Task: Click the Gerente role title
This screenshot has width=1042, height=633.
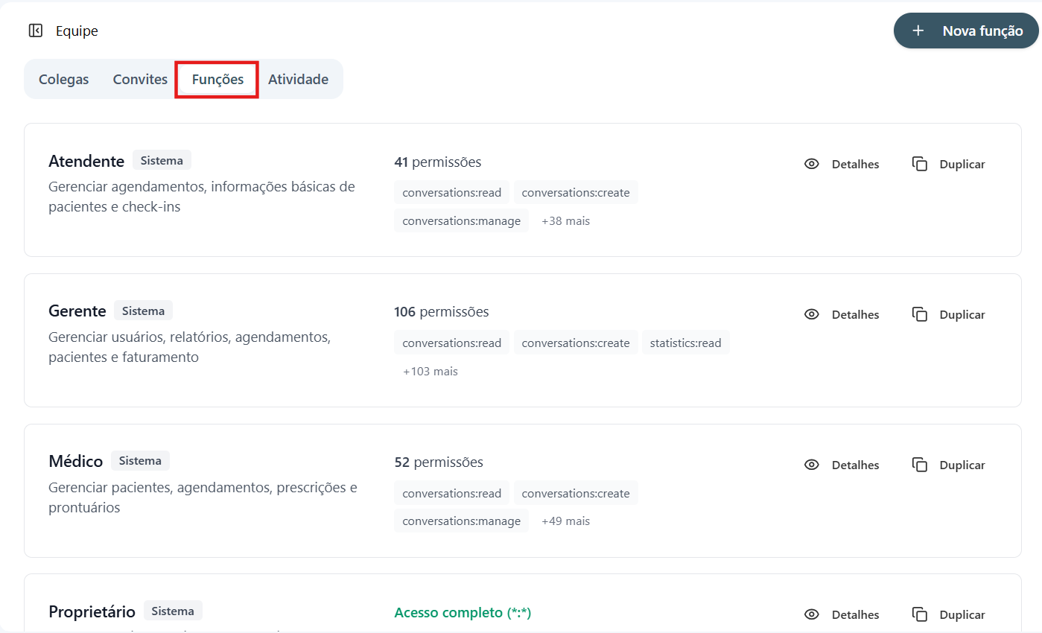Action: coord(77,311)
